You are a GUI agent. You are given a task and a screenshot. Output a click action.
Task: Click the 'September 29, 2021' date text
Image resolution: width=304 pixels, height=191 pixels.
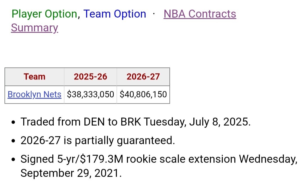(x=71, y=173)
